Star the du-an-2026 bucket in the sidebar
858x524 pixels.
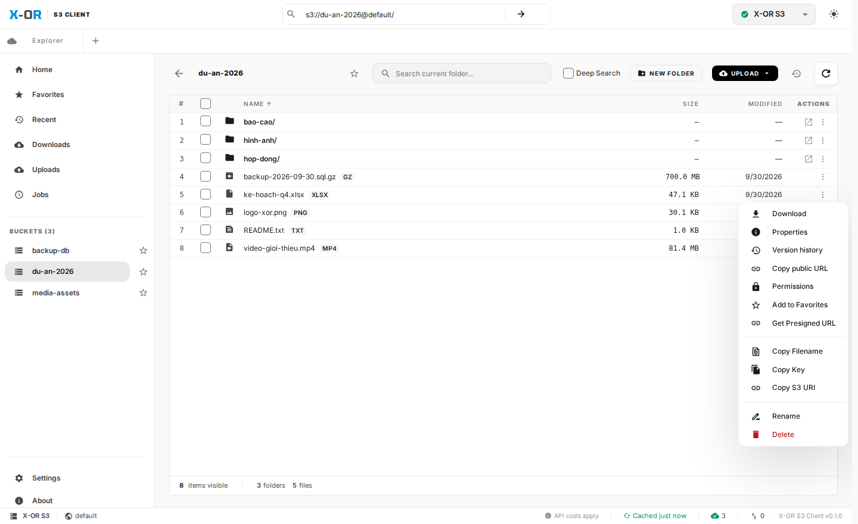pos(143,272)
